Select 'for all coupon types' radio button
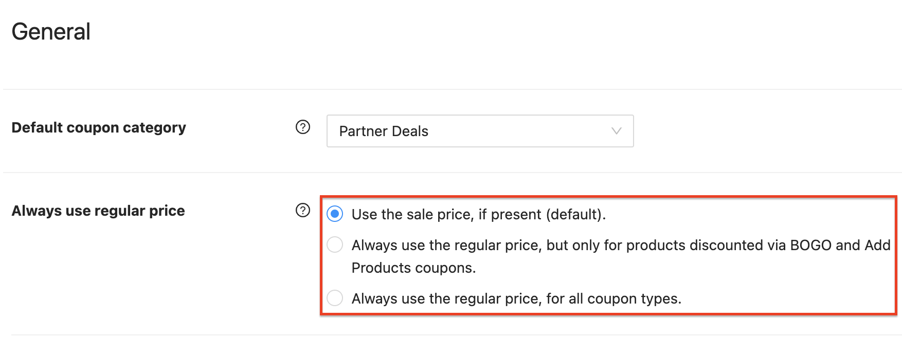 335,298
